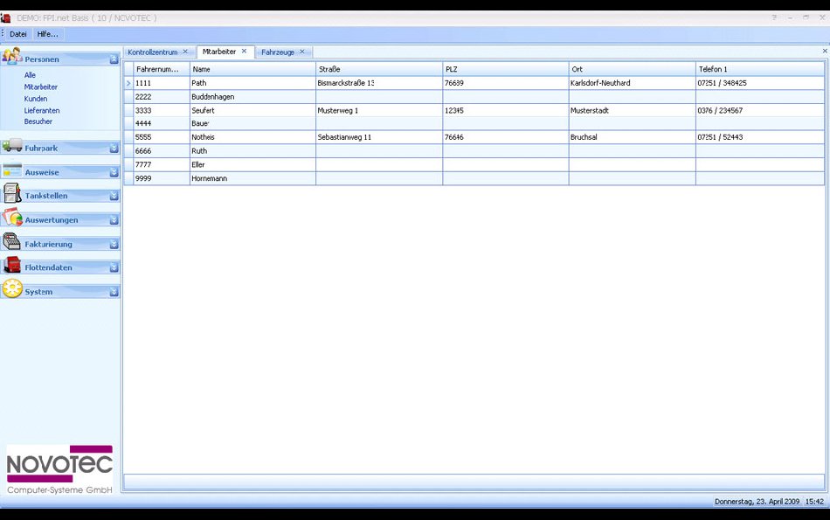Open the Lieferanten link under Personen
The height and width of the screenshot is (520, 830).
pos(42,111)
